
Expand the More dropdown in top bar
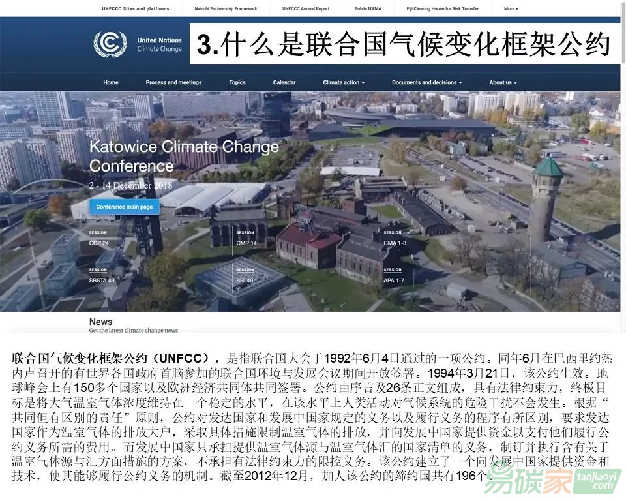(511, 9)
